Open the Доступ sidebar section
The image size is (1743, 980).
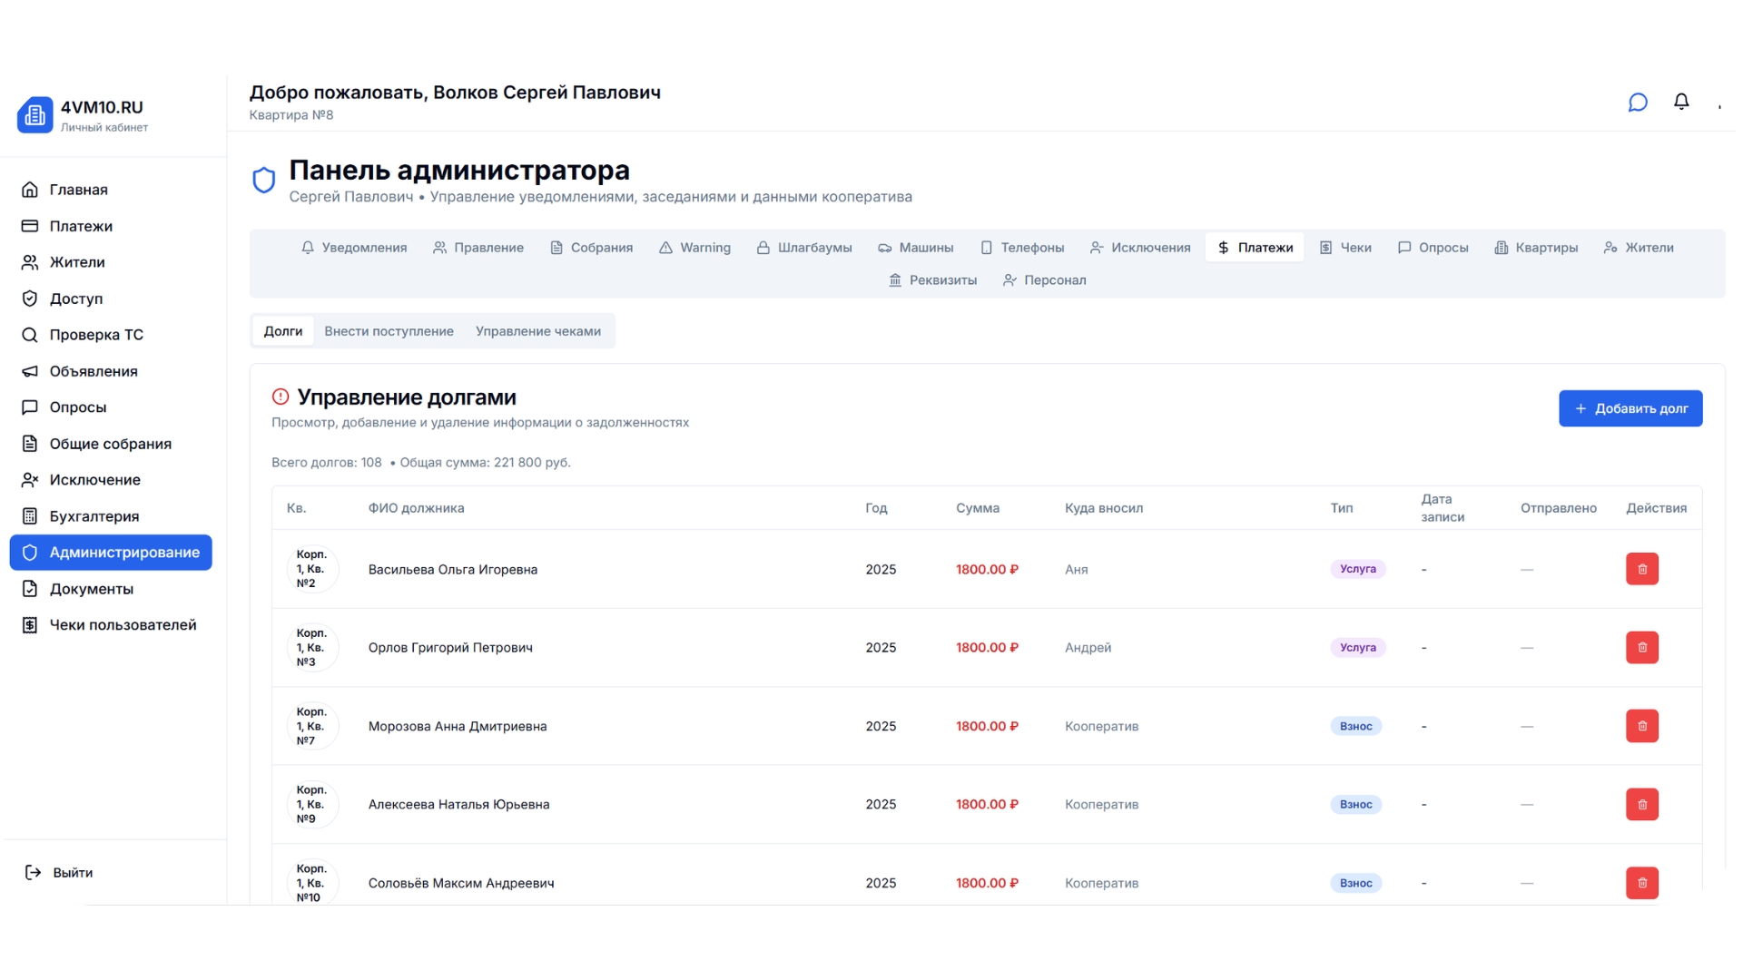76,299
